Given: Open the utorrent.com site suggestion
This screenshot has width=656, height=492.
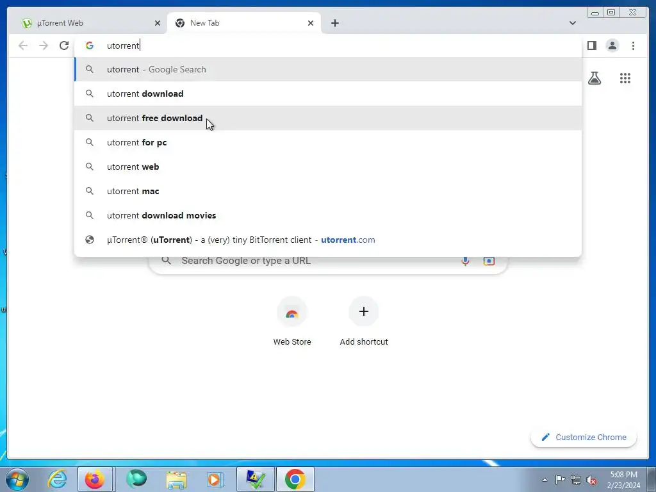Looking at the screenshot, I should click(x=328, y=240).
